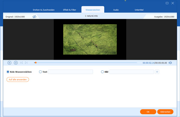The width and height of the screenshot is (180, 117).
Task: Open the Untertitel tab
Action: point(139,10)
